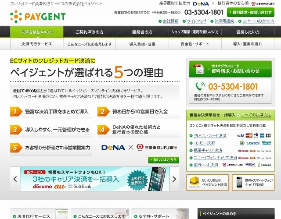Click the PAYGENT logo
This screenshot has width=281, height=219.
pyautogui.click(x=38, y=17)
